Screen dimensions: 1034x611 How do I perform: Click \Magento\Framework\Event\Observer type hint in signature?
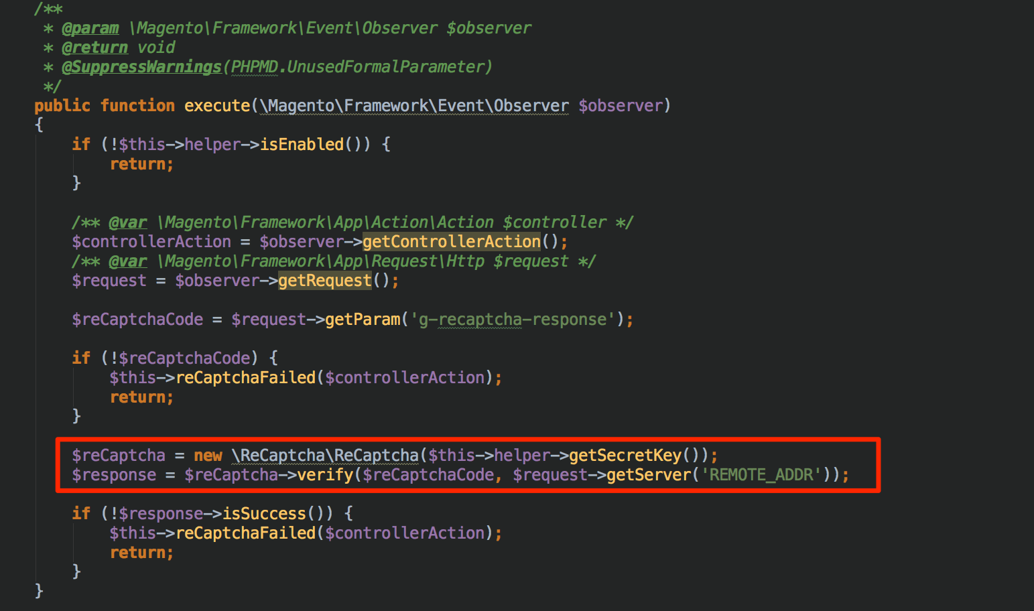414,106
